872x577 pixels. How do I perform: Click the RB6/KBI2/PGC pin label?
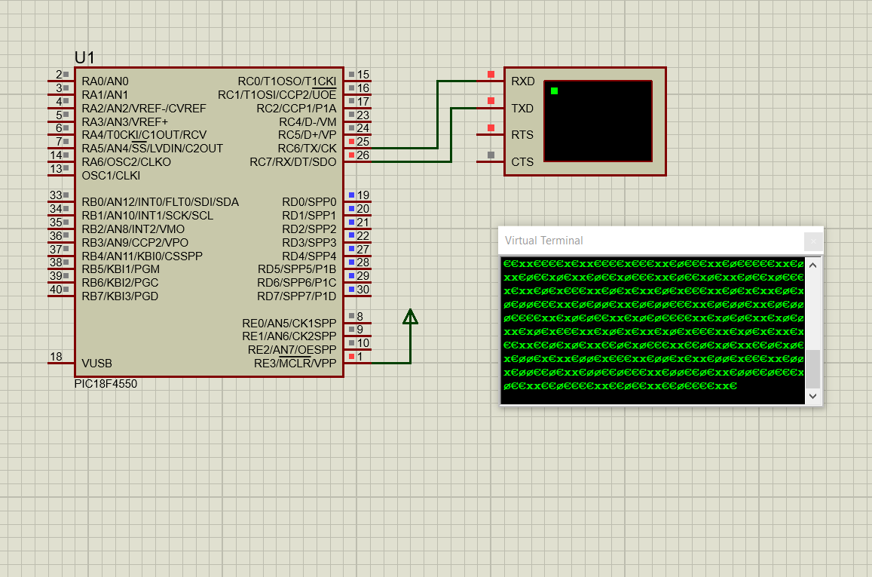point(120,283)
